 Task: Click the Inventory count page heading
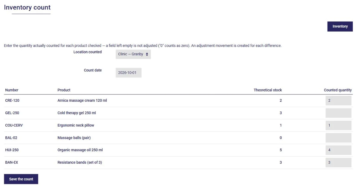click(27, 7)
